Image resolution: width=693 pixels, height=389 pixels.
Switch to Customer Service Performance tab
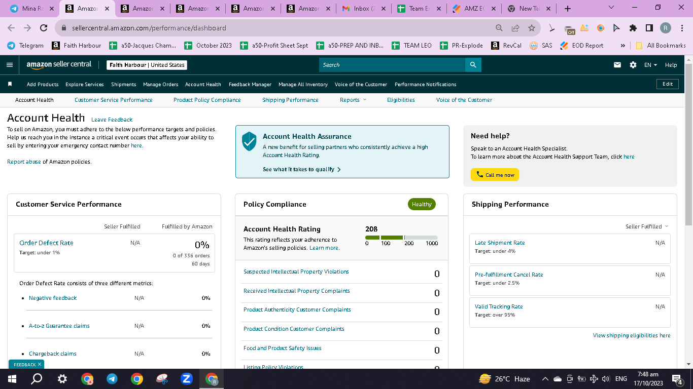pos(114,100)
